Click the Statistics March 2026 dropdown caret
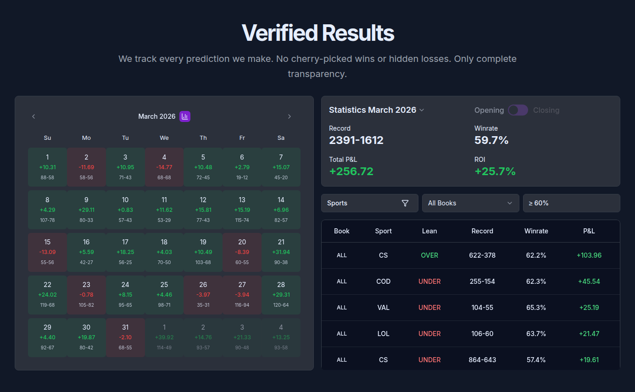The image size is (635, 392). (x=422, y=110)
